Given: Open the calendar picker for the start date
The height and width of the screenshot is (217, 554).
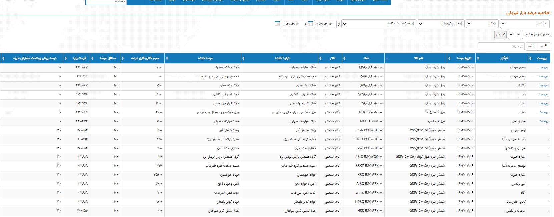Looking at the screenshot, I should coord(310,24).
